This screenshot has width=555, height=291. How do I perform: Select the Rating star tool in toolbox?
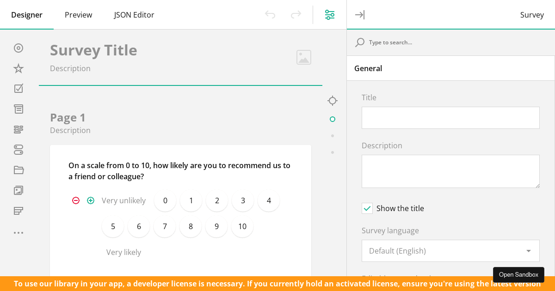coord(18,68)
